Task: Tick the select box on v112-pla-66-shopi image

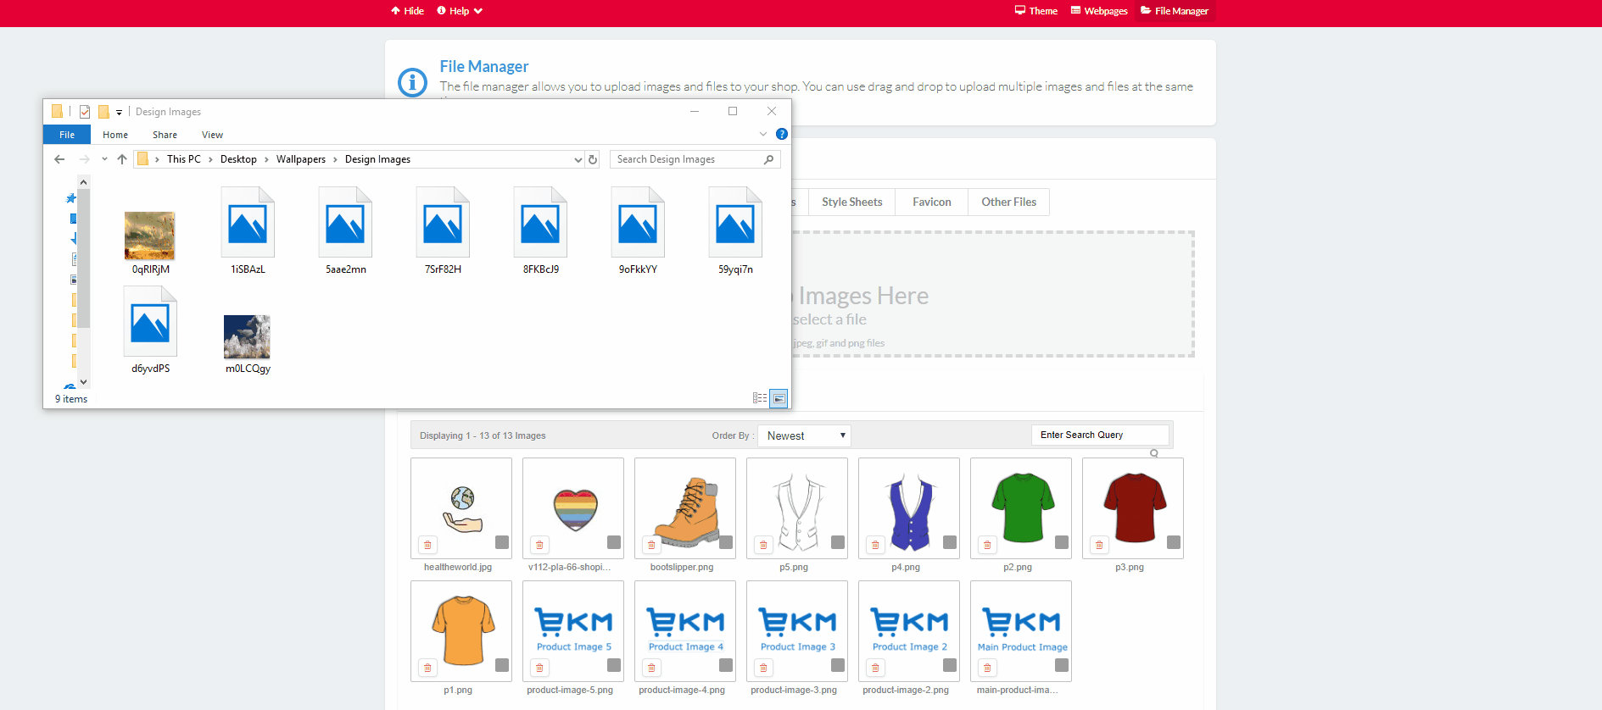Action: point(614,542)
